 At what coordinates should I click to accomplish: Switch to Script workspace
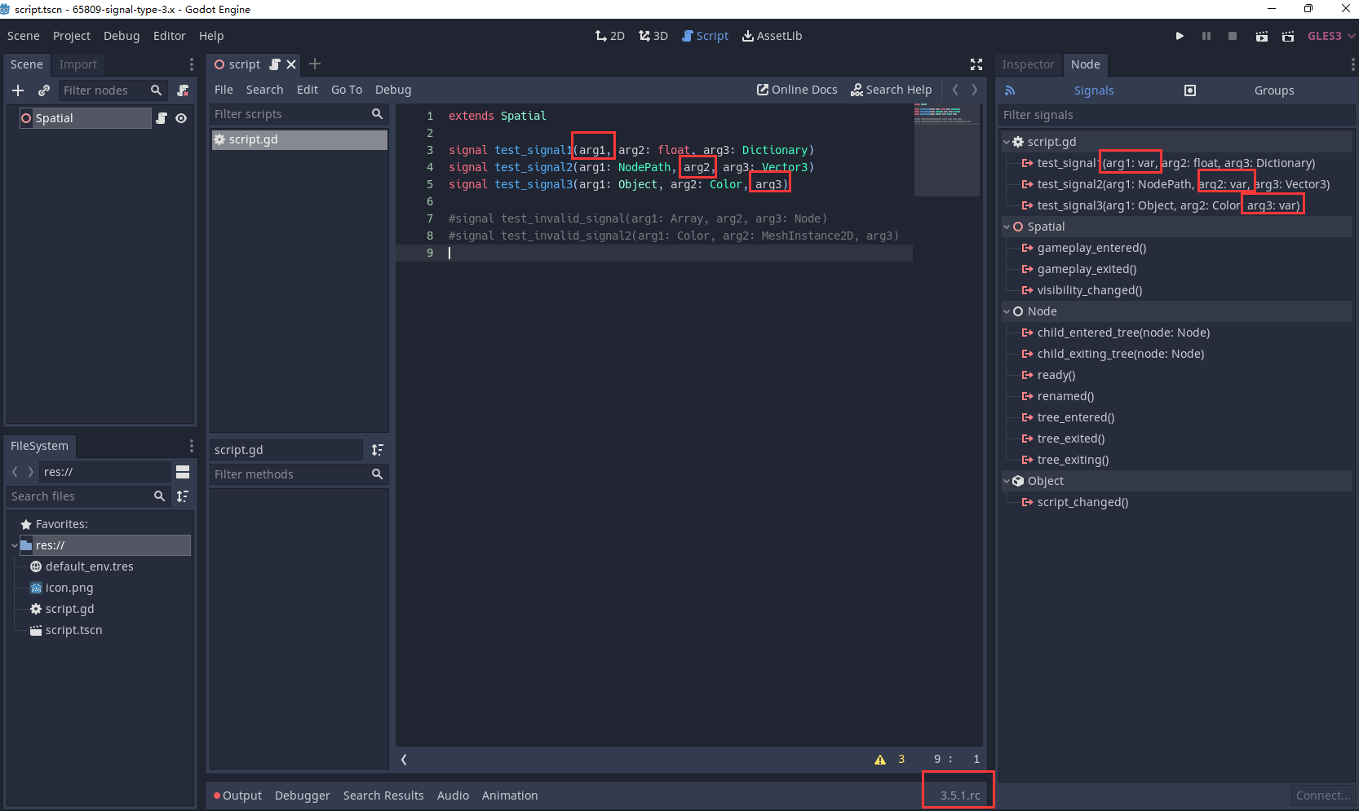(x=705, y=36)
